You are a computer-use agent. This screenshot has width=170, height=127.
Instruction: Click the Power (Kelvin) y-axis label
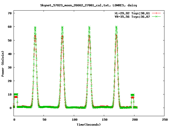click(3, 64)
